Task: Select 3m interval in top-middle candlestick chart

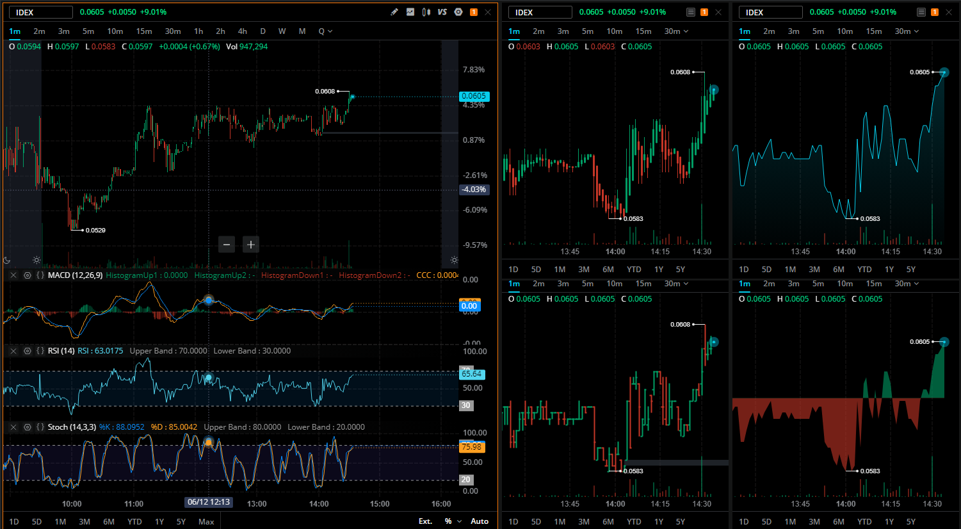Action: click(563, 31)
